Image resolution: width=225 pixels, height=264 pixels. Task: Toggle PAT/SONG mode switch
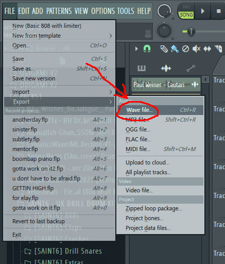tap(186, 11)
